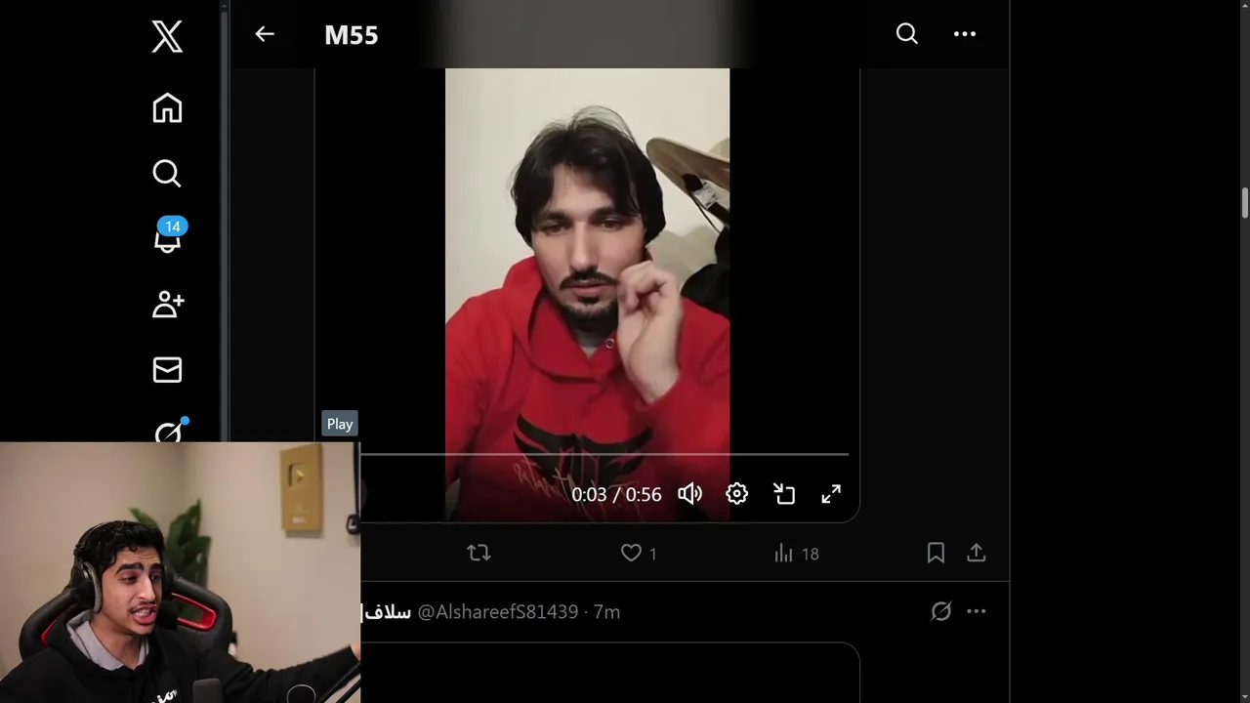Mute the video sound
The height and width of the screenshot is (703, 1250).
click(689, 494)
